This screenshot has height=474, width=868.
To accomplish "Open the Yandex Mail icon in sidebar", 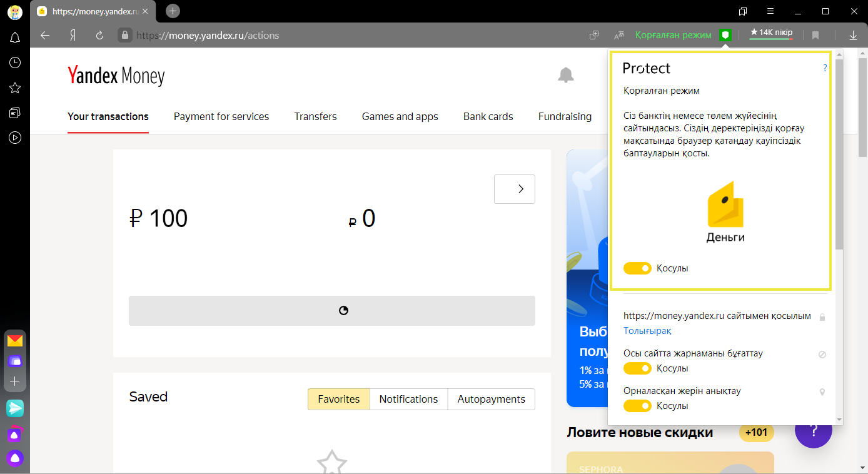I will pyautogui.click(x=15, y=341).
